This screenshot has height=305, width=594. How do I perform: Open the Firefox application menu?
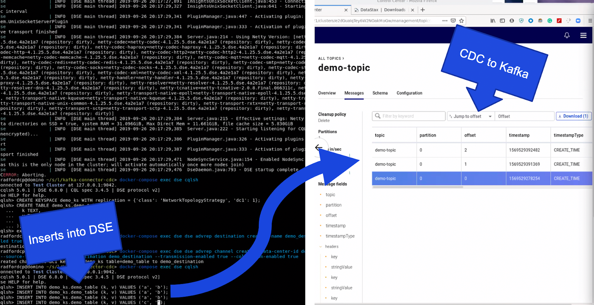point(590,21)
